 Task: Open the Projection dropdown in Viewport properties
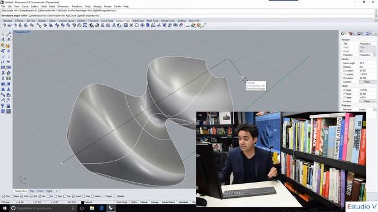pyautogui.click(x=374, y=55)
